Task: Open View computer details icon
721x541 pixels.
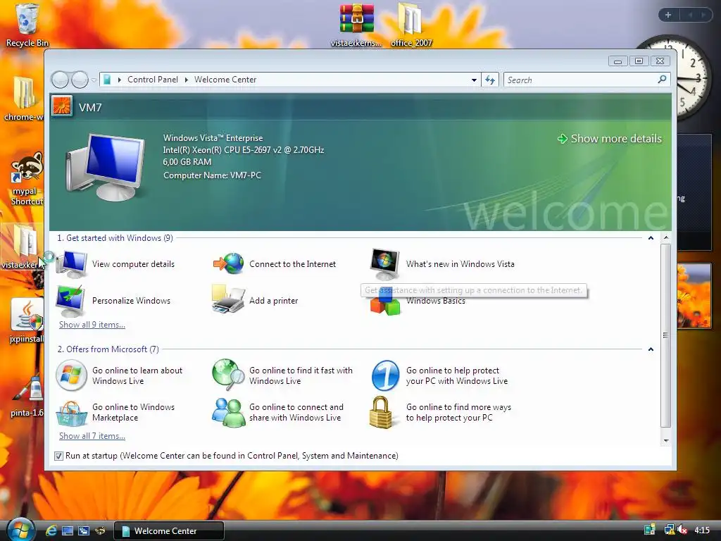Action: 71,264
